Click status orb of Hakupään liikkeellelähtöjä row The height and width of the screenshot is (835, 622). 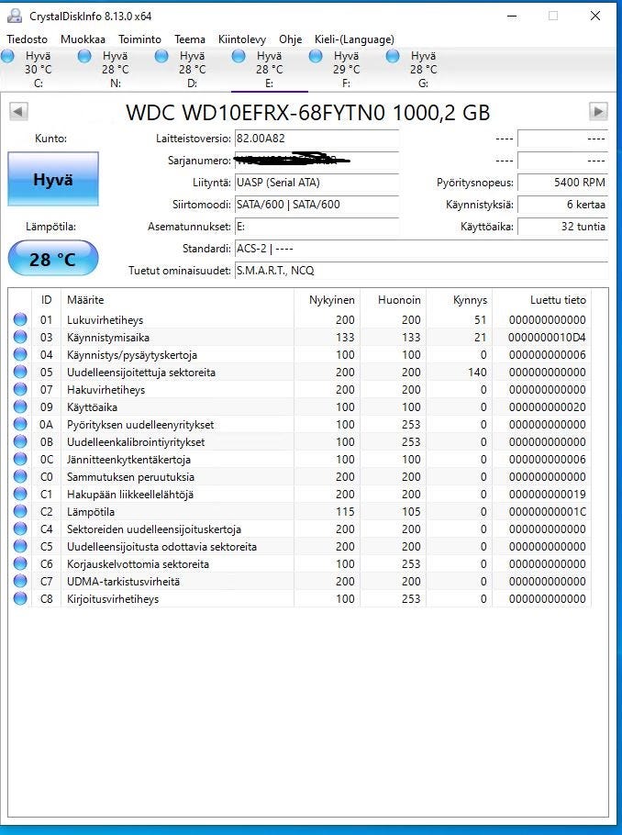pos(20,494)
